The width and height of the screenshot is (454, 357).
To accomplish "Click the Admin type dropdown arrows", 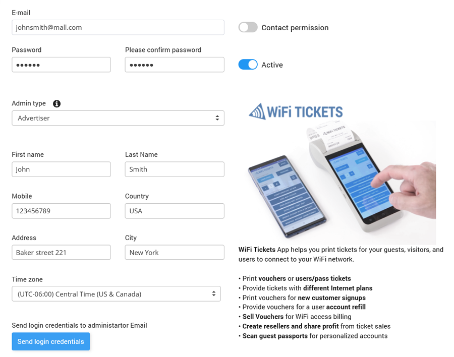I will pos(217,118).
